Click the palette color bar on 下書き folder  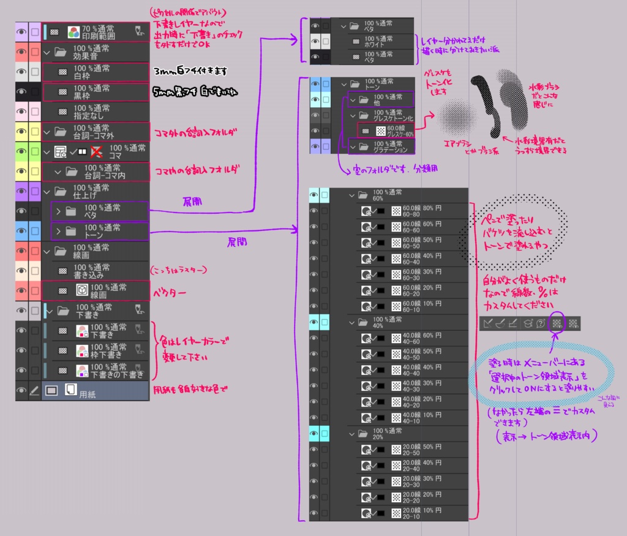[x=45, y=311]
